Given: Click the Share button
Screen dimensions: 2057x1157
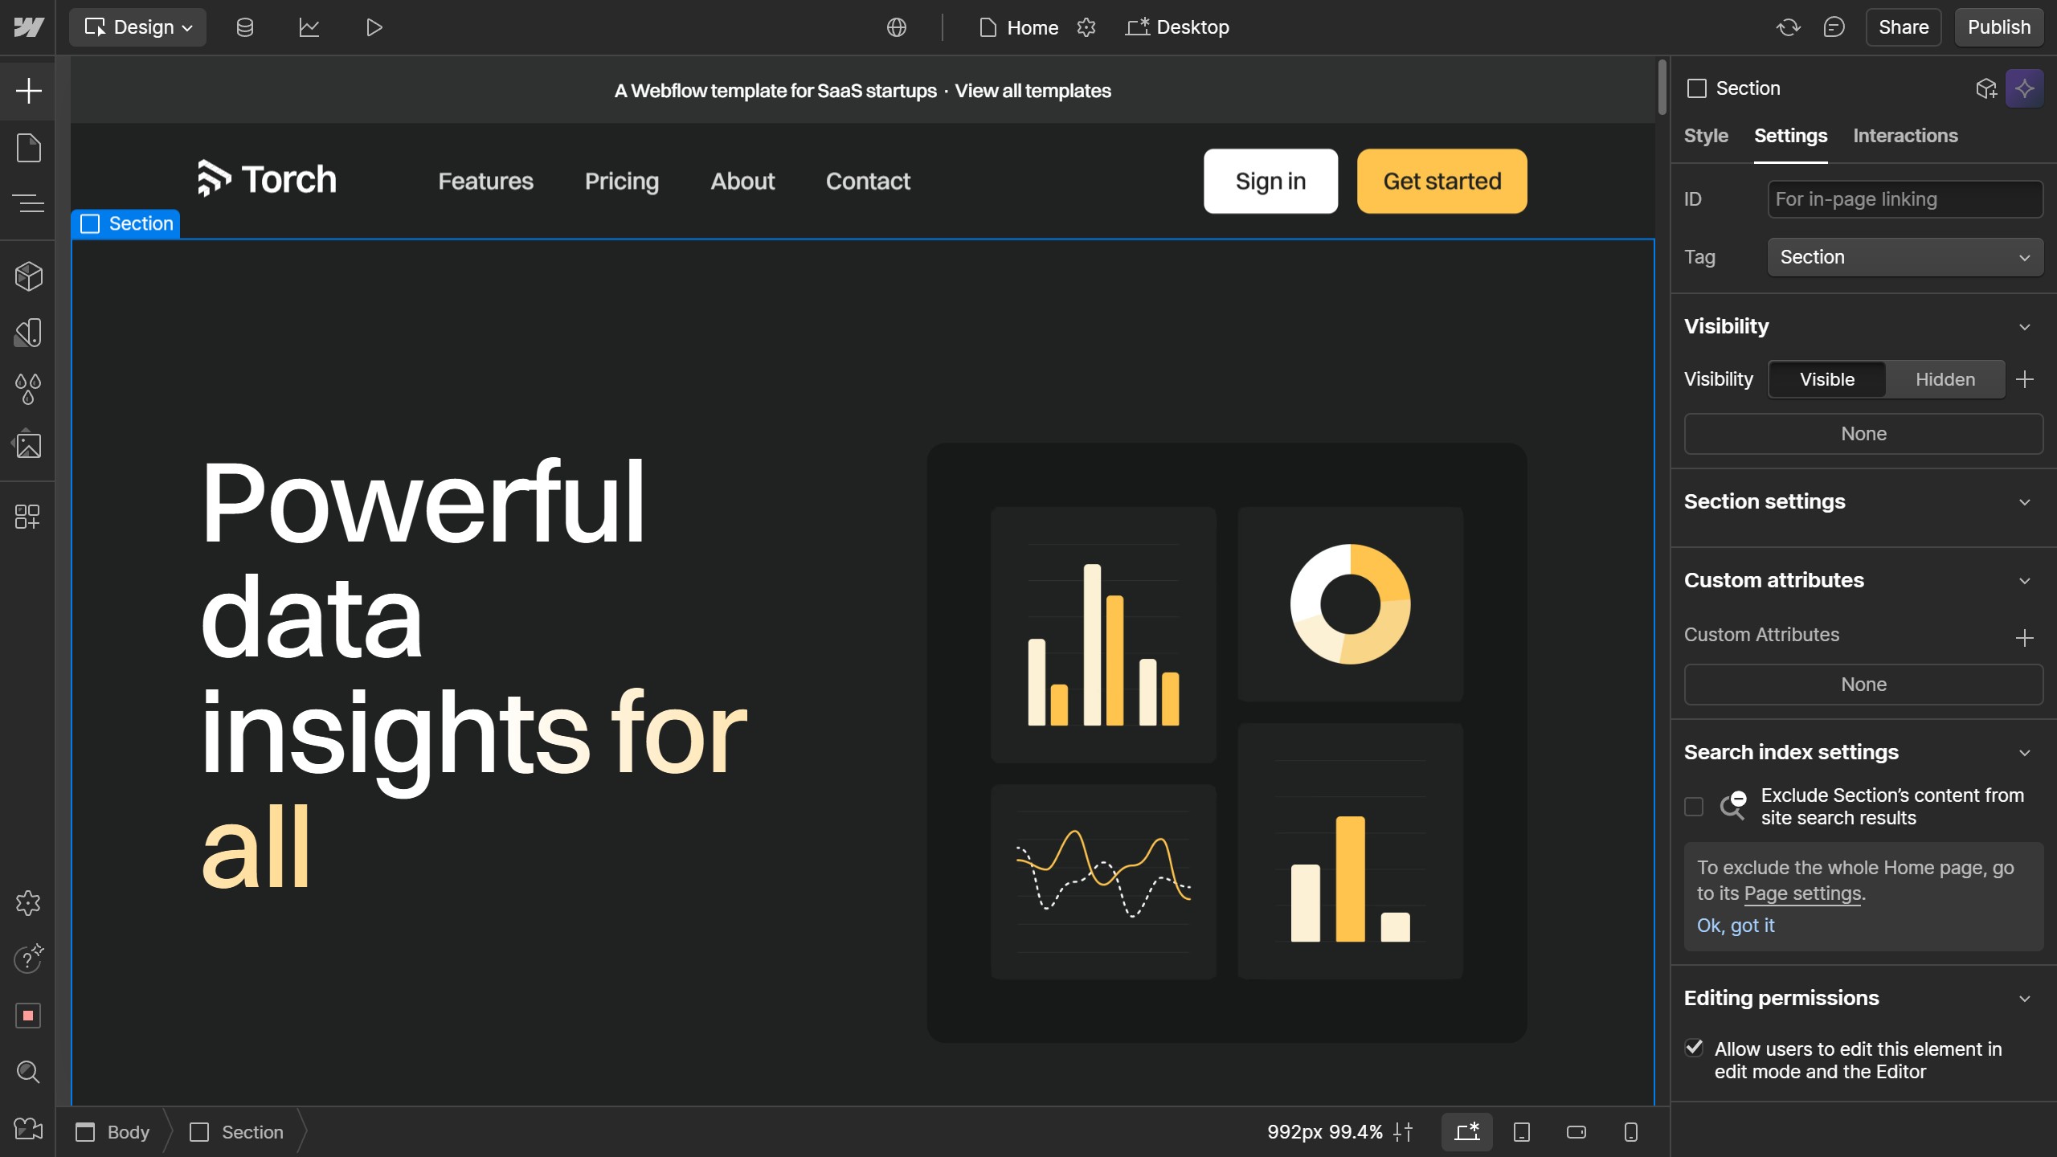Looking at the screenshot, I should click(1904, 27).
